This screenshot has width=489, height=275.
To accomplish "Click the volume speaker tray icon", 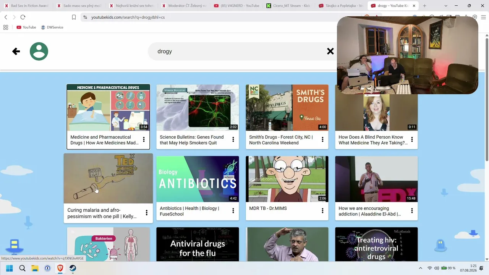I will tap(437, 268).
